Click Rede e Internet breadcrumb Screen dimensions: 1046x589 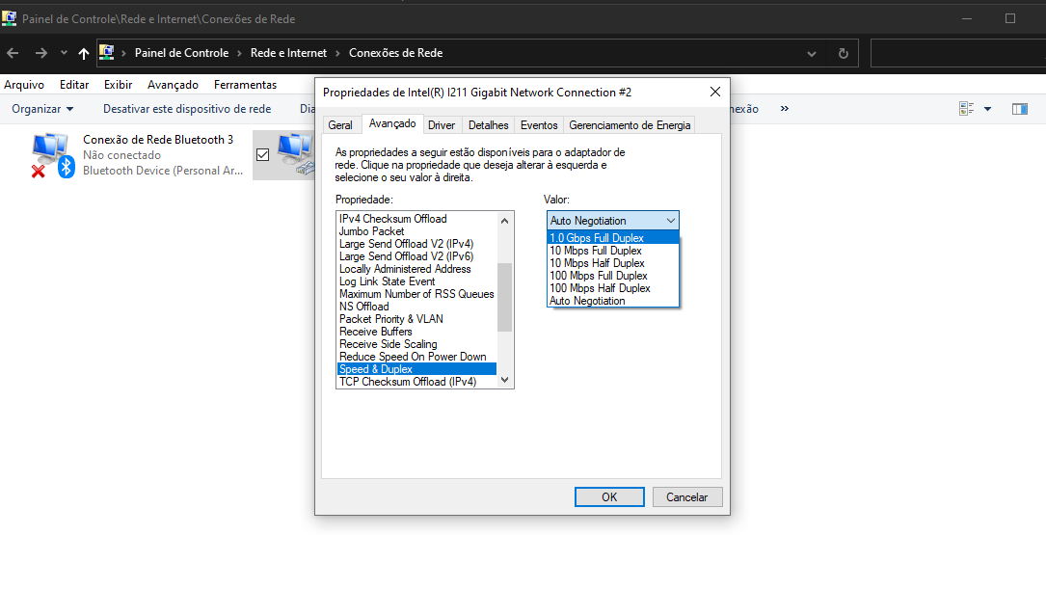289,53
